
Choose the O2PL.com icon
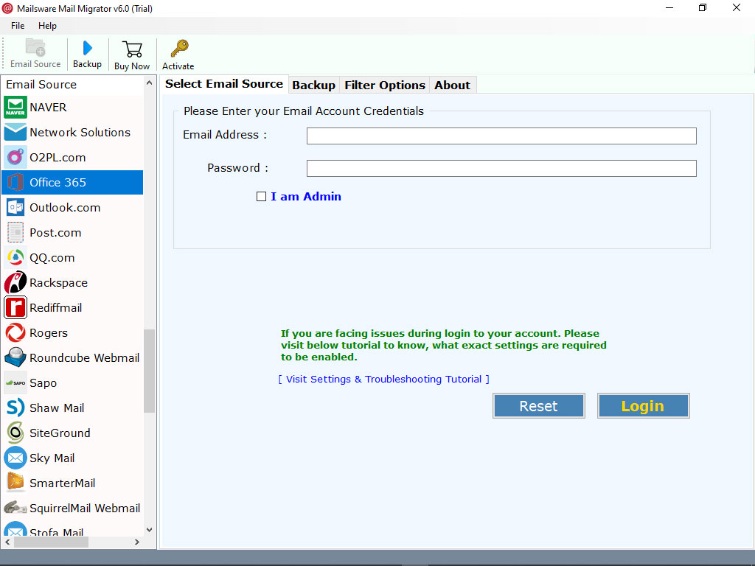tap(15, 158)
